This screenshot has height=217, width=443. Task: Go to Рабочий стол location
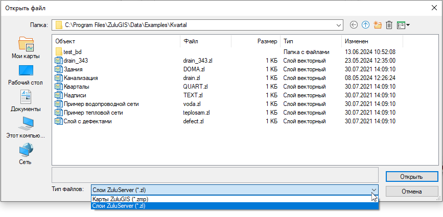tap(26, 74)
